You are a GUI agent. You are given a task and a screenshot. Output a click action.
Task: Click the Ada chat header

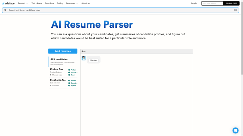[137, 51]
